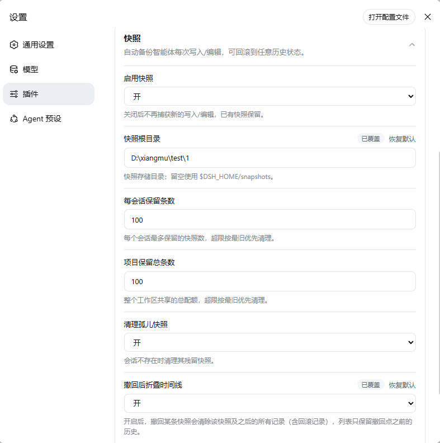440x443 pixels.
Task: Click the 清理孤儿快照 label
Action: pos(146,324)
